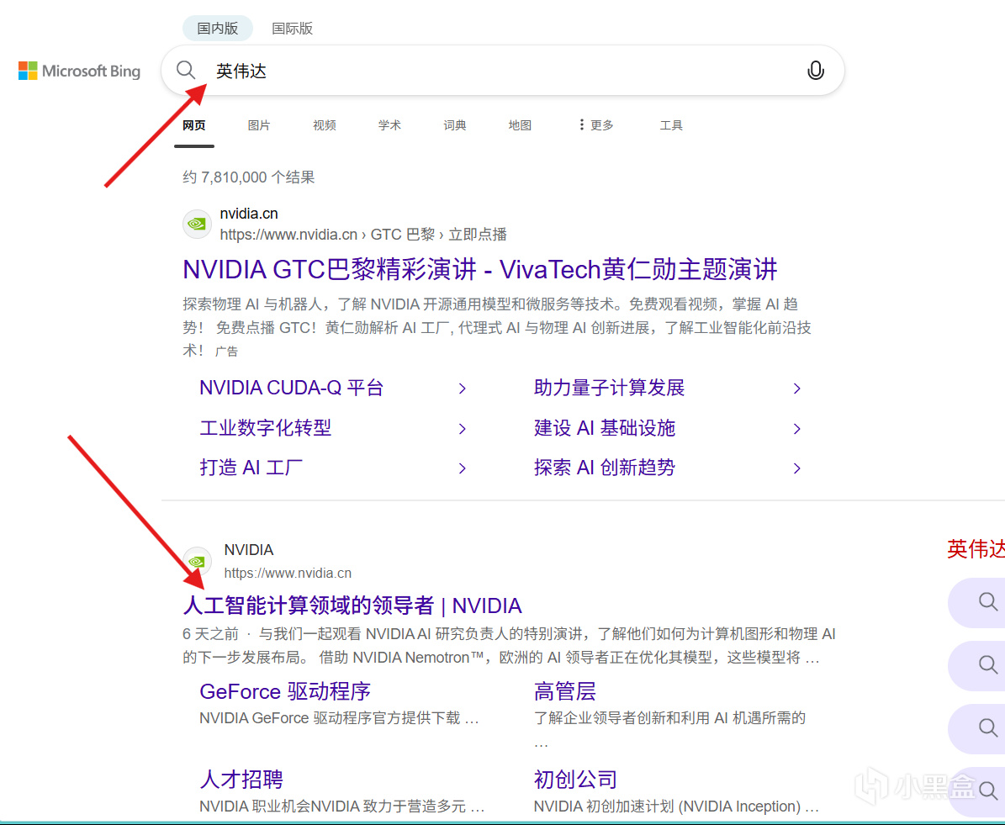Select the 网页 tab

pyautogui.click(x=194, y=125)
